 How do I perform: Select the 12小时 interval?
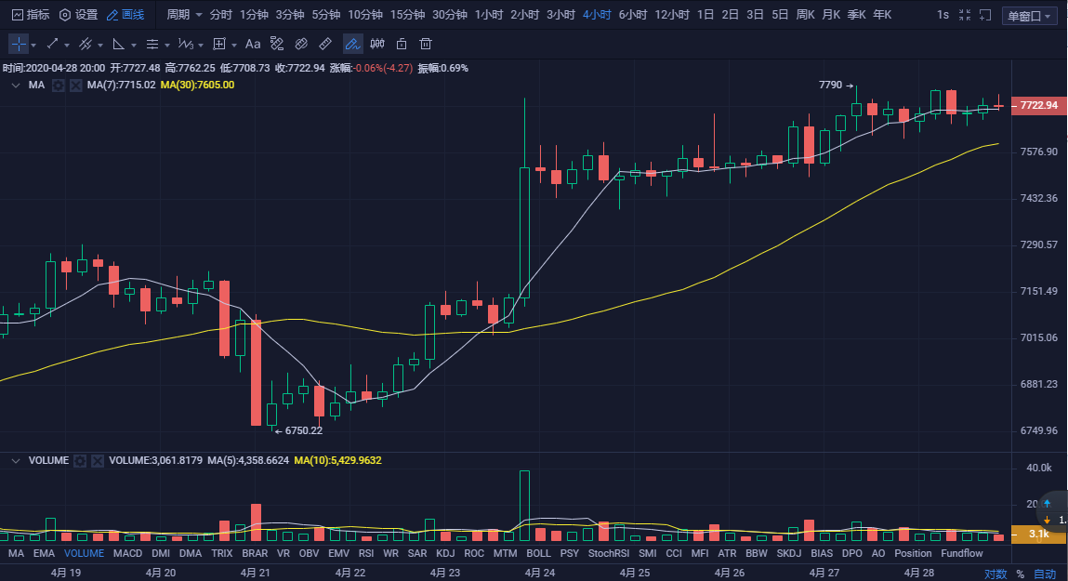pos(672,14)
